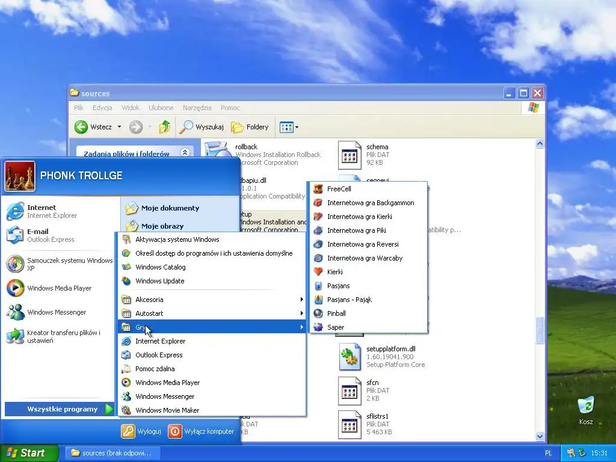The height and width of the screenshot is (462, 616).
Task: Open the Narzędzia menu
Action: click(x=197, y=108)
